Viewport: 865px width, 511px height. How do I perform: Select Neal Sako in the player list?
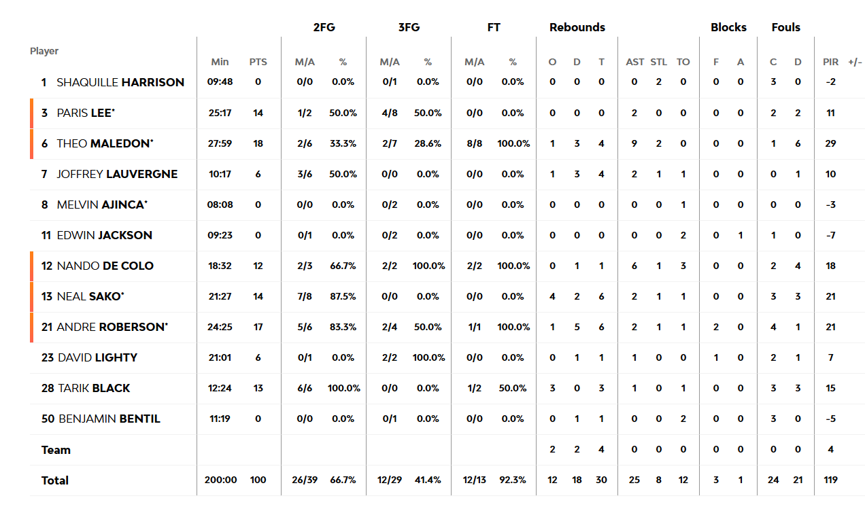90,296
